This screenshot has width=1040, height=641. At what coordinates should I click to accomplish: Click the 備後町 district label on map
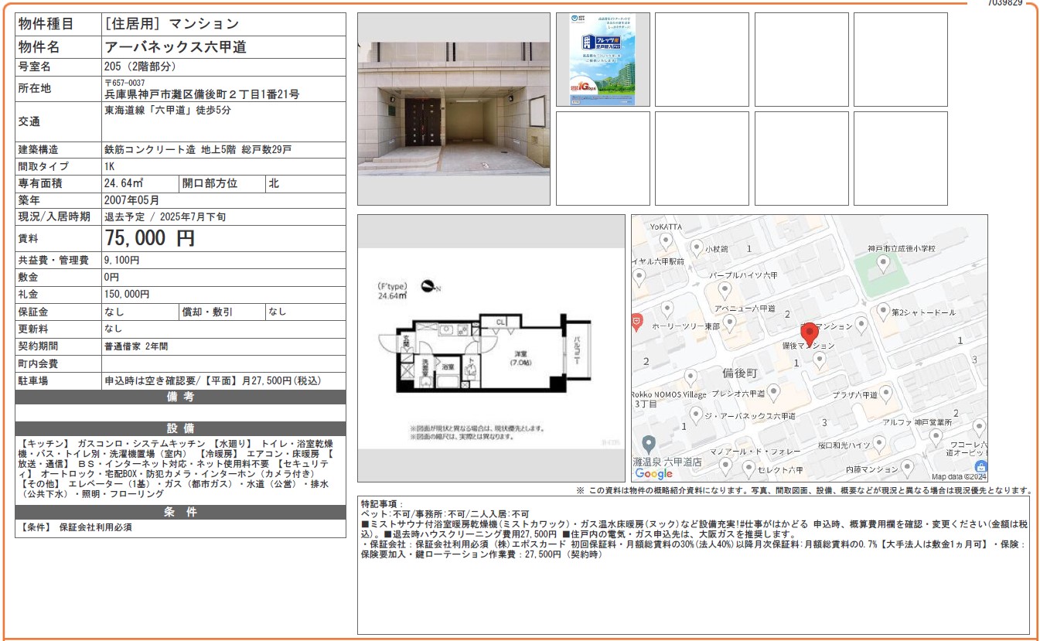pos(740,373)
